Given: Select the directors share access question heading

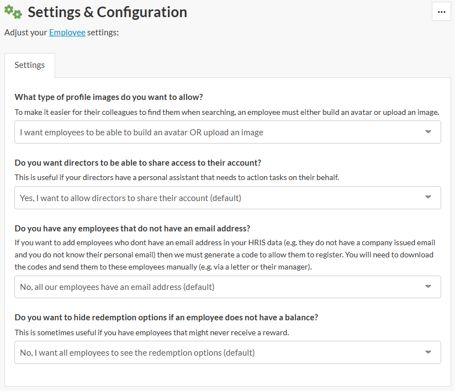Looking at the screenshot, I should (x=137, y=163).
